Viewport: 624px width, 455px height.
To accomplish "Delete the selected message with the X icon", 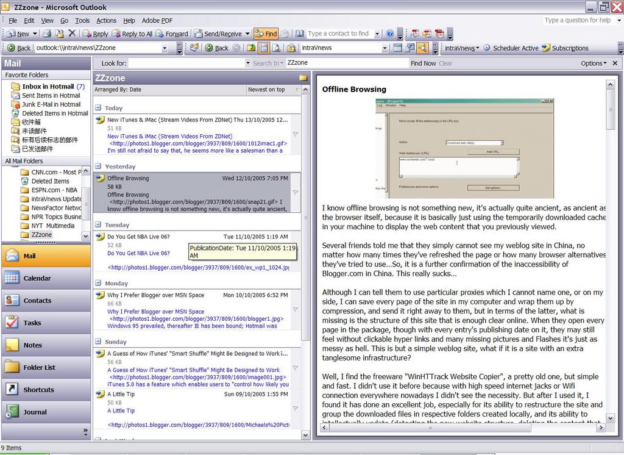I will pos(72,34).
